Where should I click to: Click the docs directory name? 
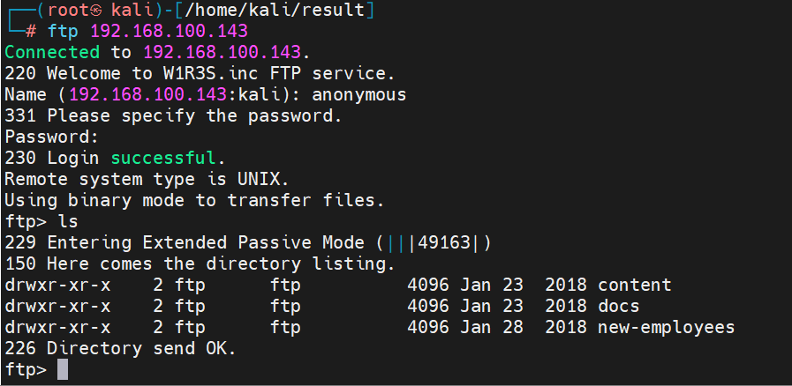(x=618, y=306)
